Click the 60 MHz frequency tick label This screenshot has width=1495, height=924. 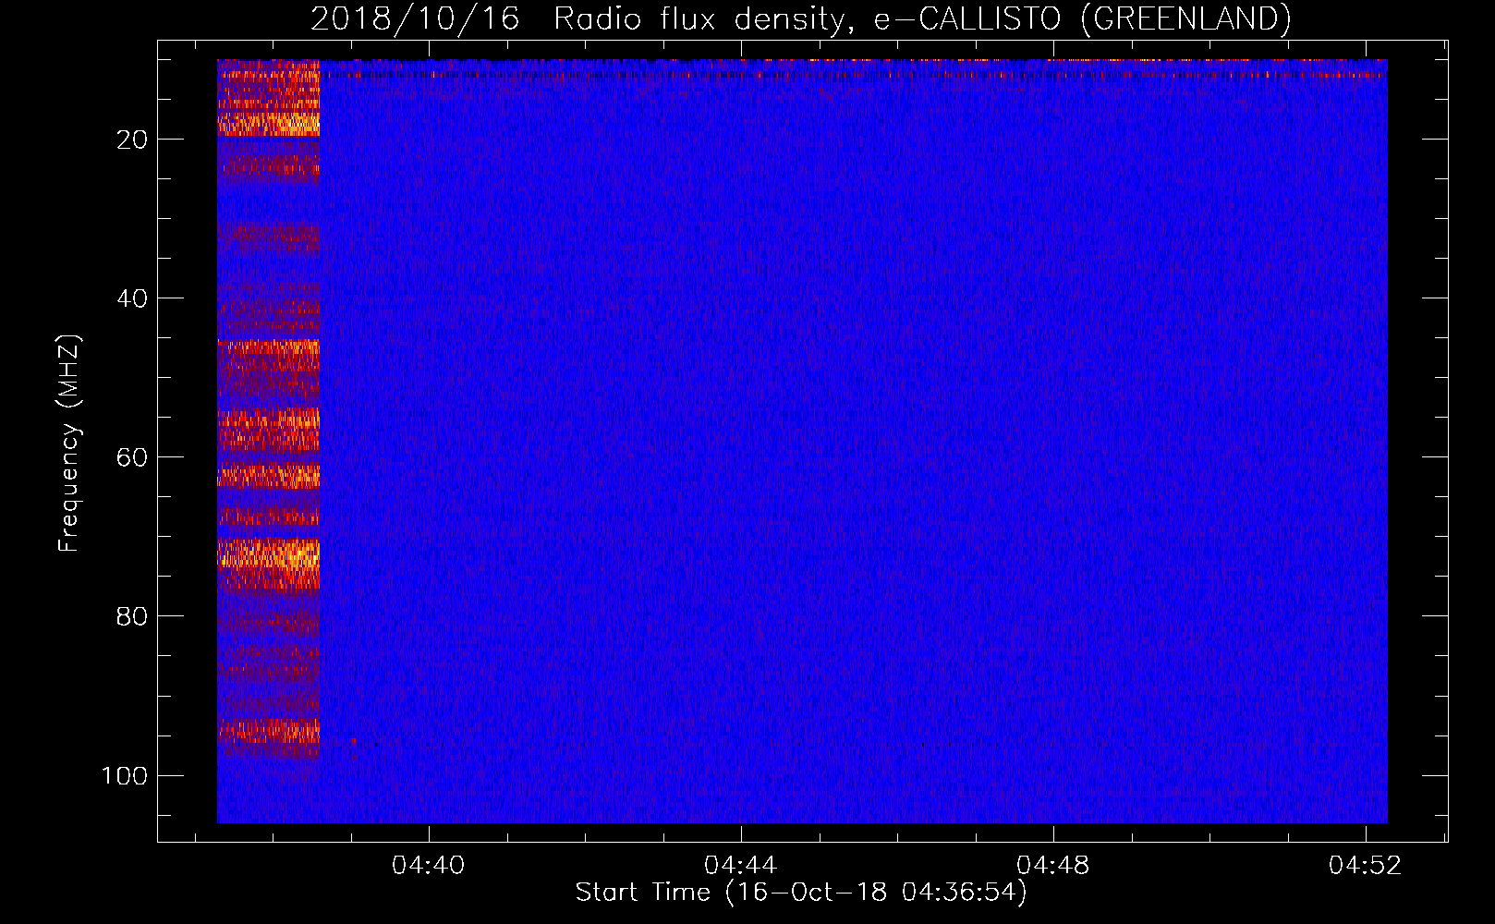pyautogui.click(x=133, y=457)
